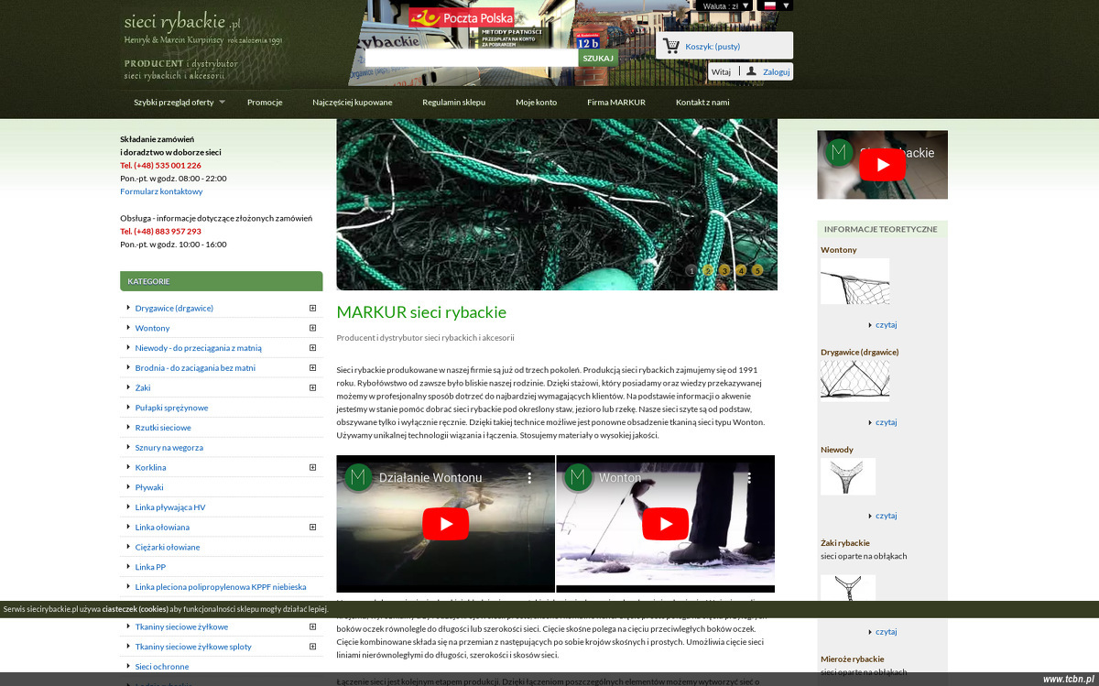Screen dimensions: 1099x686
Task: Open Linka pleciona polipropylenowa KPPF niebieska
Action: pyautogui.click(x=221, y=587)
